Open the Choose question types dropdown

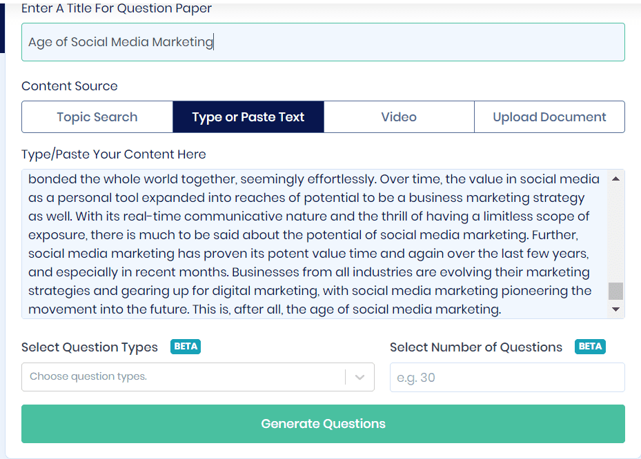click(x=184, y=377)
